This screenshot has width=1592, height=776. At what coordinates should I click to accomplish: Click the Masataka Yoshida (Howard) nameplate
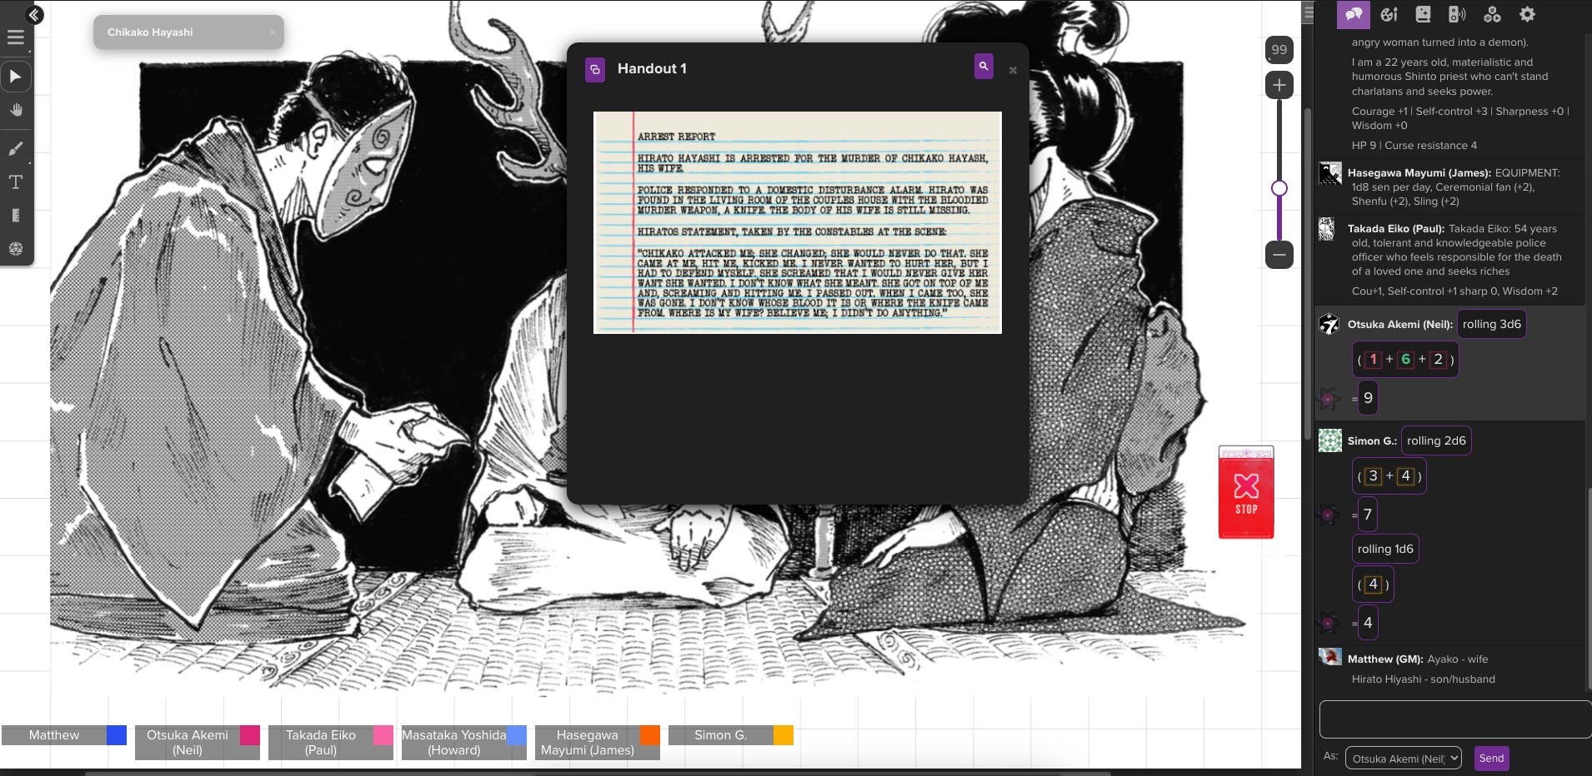(x=454, y=742)
